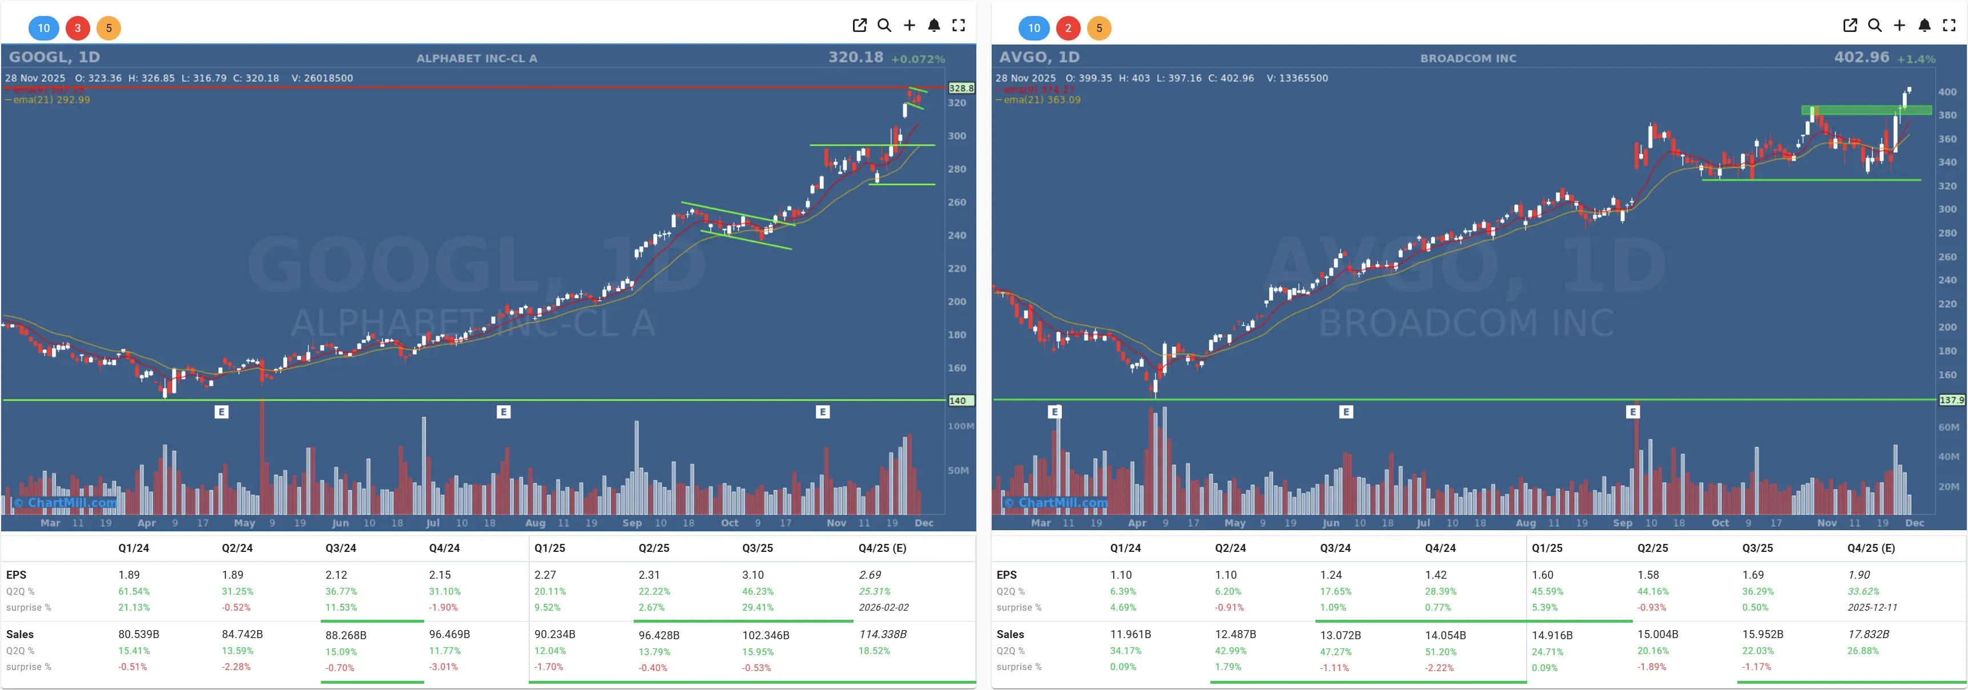This screenshot has height=690, width=1968.
Task: Open the blue technical rating badge 10 on GOOGL
Action: [43, 28]
